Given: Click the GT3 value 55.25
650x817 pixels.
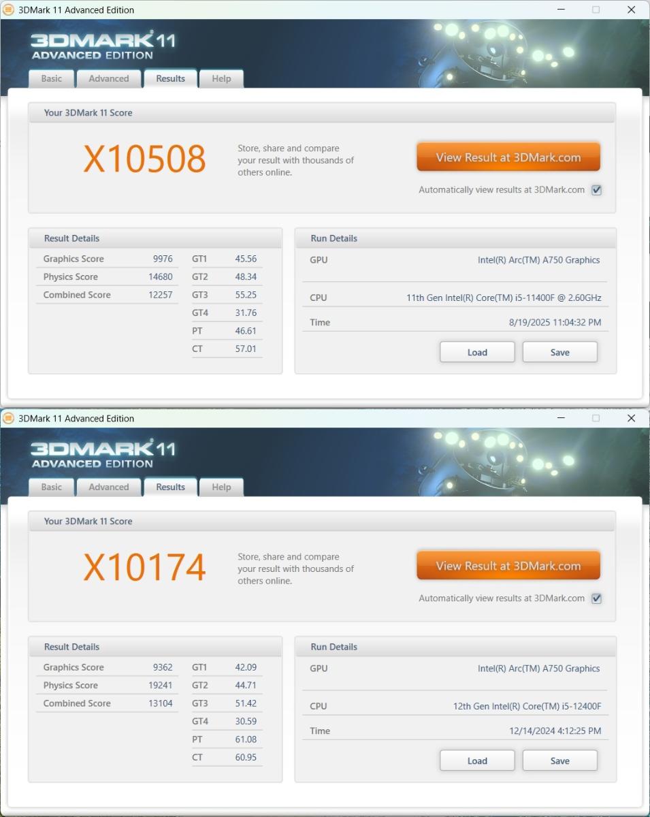Looking at the screenshot, I should click(246, 295).
